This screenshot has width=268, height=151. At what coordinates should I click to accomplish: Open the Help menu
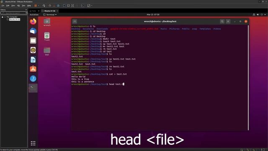[x=29, y=5]
